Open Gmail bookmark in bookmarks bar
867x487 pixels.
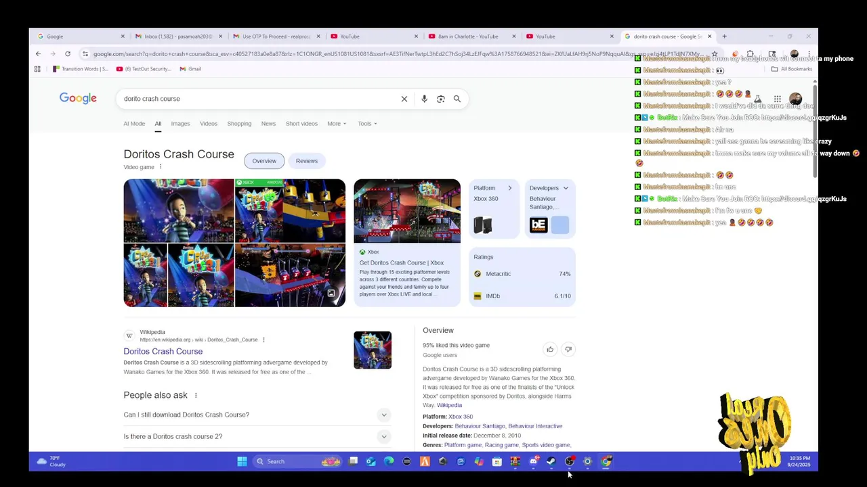point(190,68)
